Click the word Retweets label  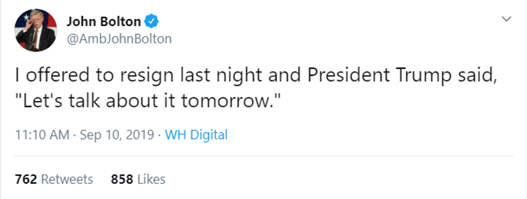coord(67,179)
